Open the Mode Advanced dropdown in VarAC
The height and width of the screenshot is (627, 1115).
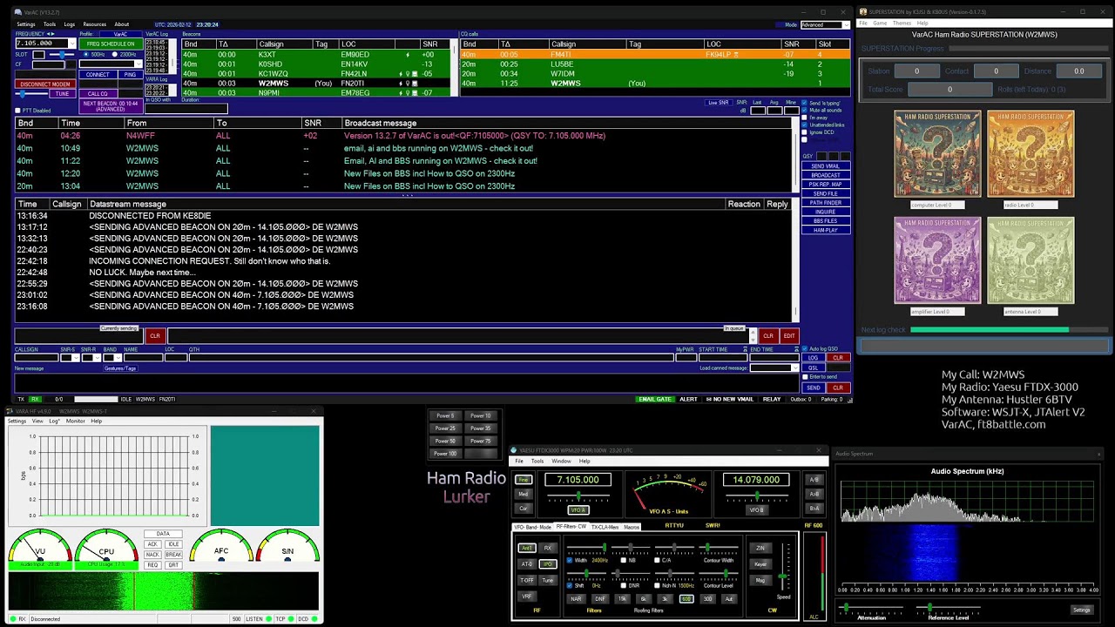pyautogui.click(x=845, y=24)
